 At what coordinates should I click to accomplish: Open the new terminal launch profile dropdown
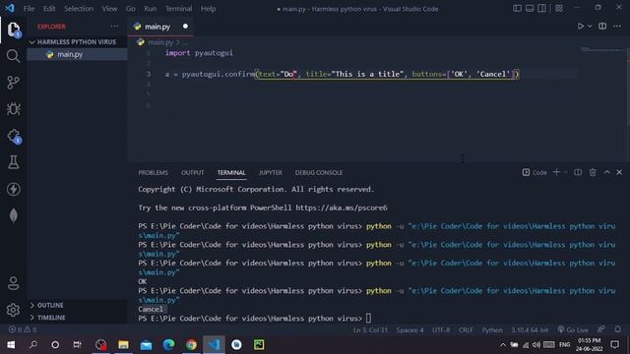[x=566, y=172]
